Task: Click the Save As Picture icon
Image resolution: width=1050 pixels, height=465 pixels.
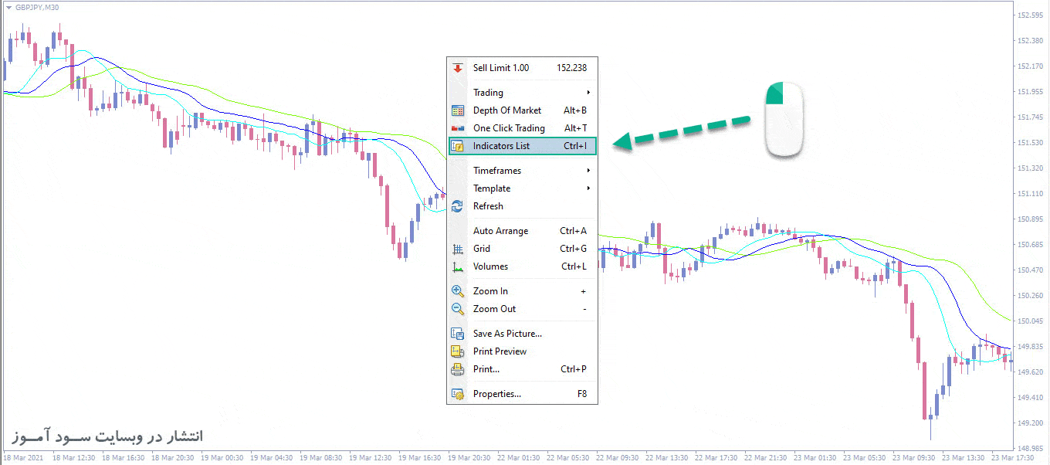Action: tap(458, 334)
